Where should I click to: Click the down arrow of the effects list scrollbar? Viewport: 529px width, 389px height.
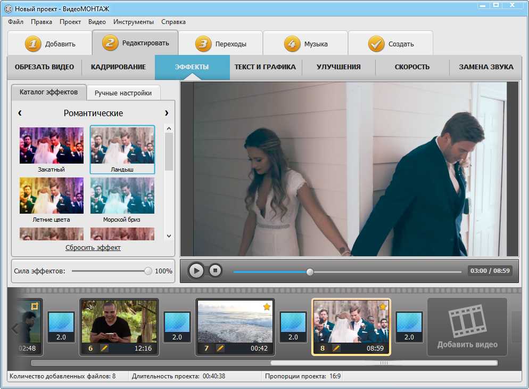(x=169, y=236)
